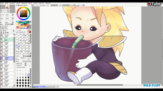Open the Edit menu
The image size is (163, 91).
point(7,3)
